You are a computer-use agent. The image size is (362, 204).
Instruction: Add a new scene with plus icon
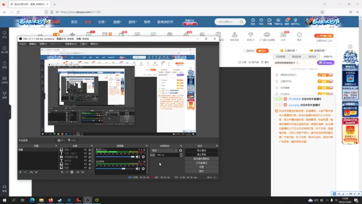pos(20,172)
